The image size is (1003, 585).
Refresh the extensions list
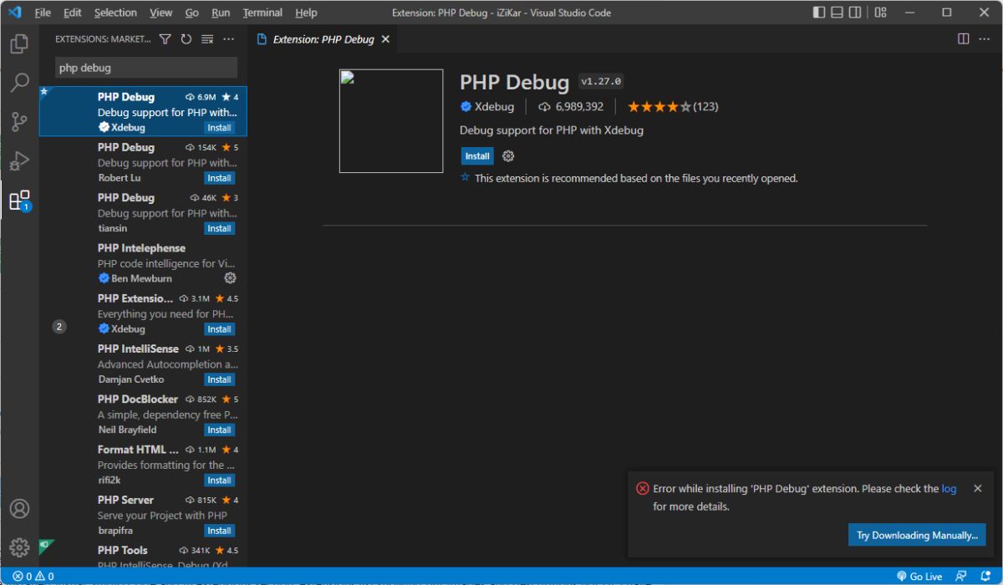pyautogui.click(x=186, y=39)
